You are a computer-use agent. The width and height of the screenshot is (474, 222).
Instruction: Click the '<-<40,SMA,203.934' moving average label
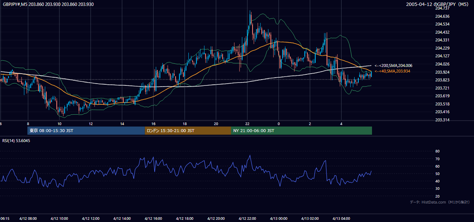coord(392,71)
